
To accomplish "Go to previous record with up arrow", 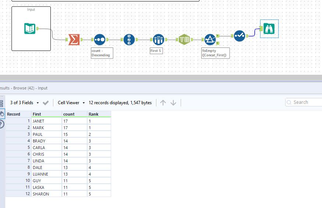I will click(x=163, y=103).
